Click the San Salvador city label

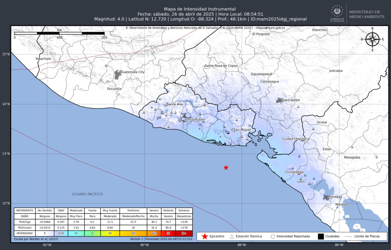click(195, 119)
